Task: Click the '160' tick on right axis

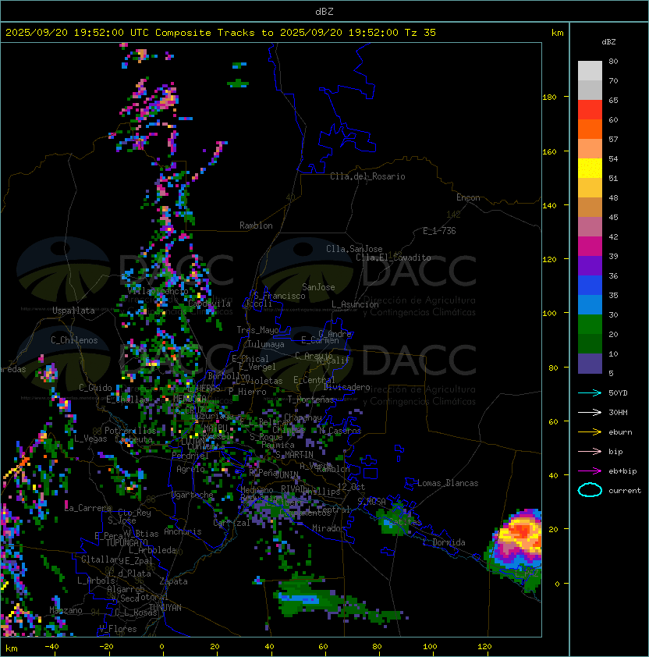Action: click(x=549, y=151)
